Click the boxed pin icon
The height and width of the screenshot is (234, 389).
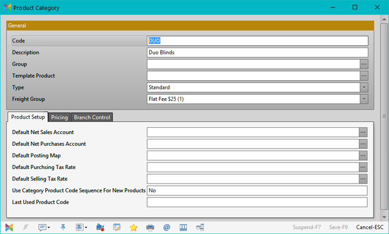tap(80, 227)
